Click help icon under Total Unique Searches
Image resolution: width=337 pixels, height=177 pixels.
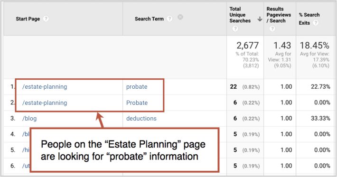point(235,28)
